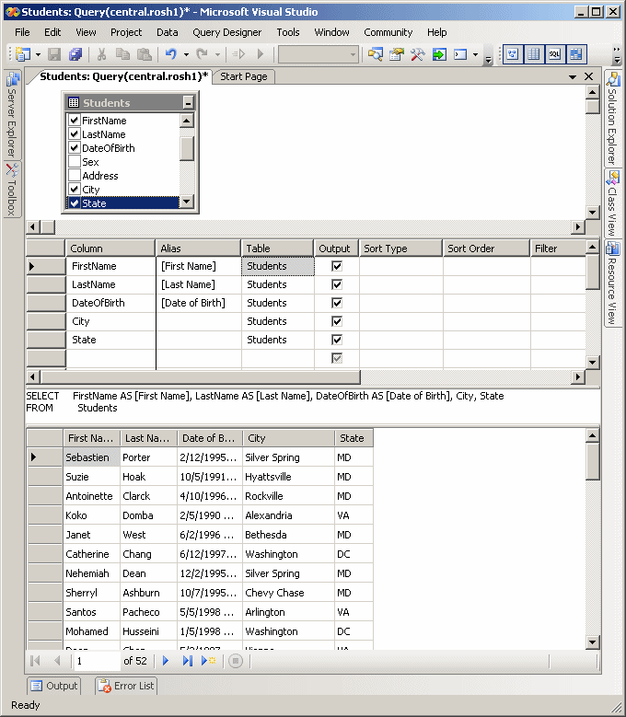The height and width of the screenshot is (717, 626).
Task: Click the Sort Type column header
Action: [x=400, y=249]
